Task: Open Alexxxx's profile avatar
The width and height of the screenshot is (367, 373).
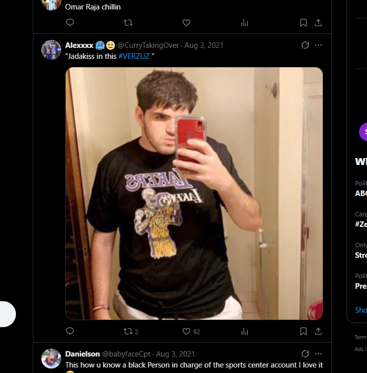Action: coord(51,50)
